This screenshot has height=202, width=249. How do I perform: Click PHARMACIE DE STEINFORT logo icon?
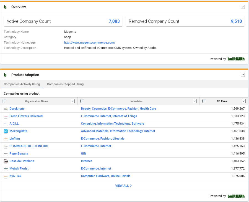6,146
